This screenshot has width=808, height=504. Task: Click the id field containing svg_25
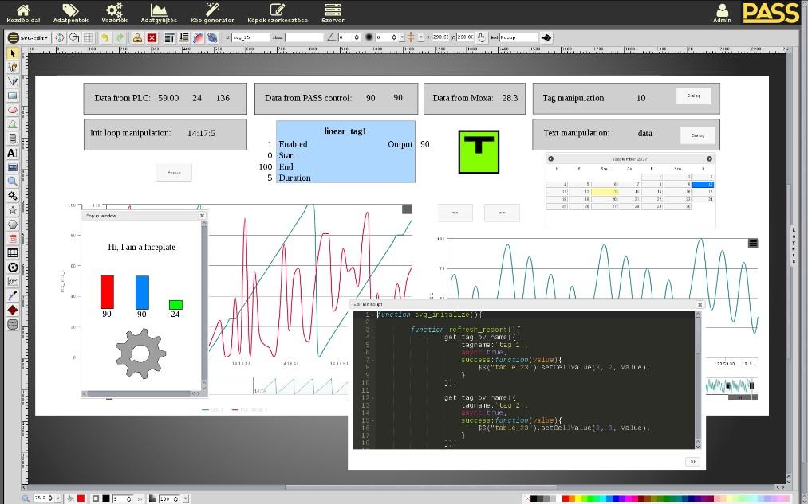250,37
